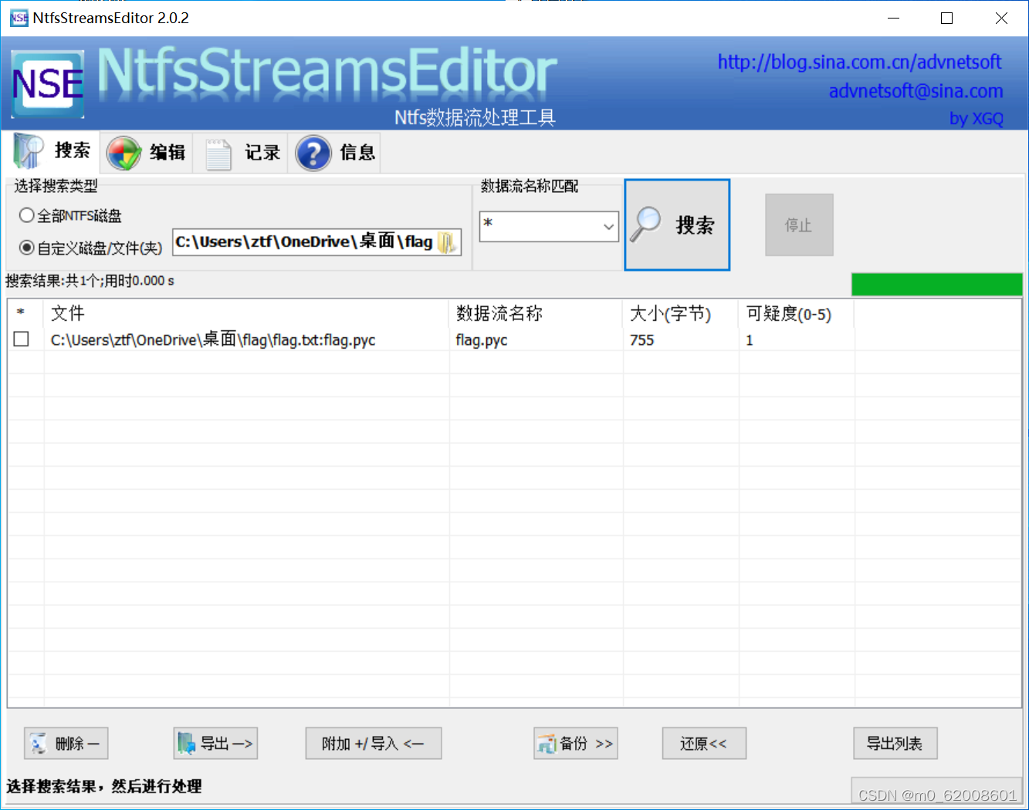Click the magnifier icon on 搜索 tab
Viewport: 1029px width, 810px height.
click(x=29, y=150)
